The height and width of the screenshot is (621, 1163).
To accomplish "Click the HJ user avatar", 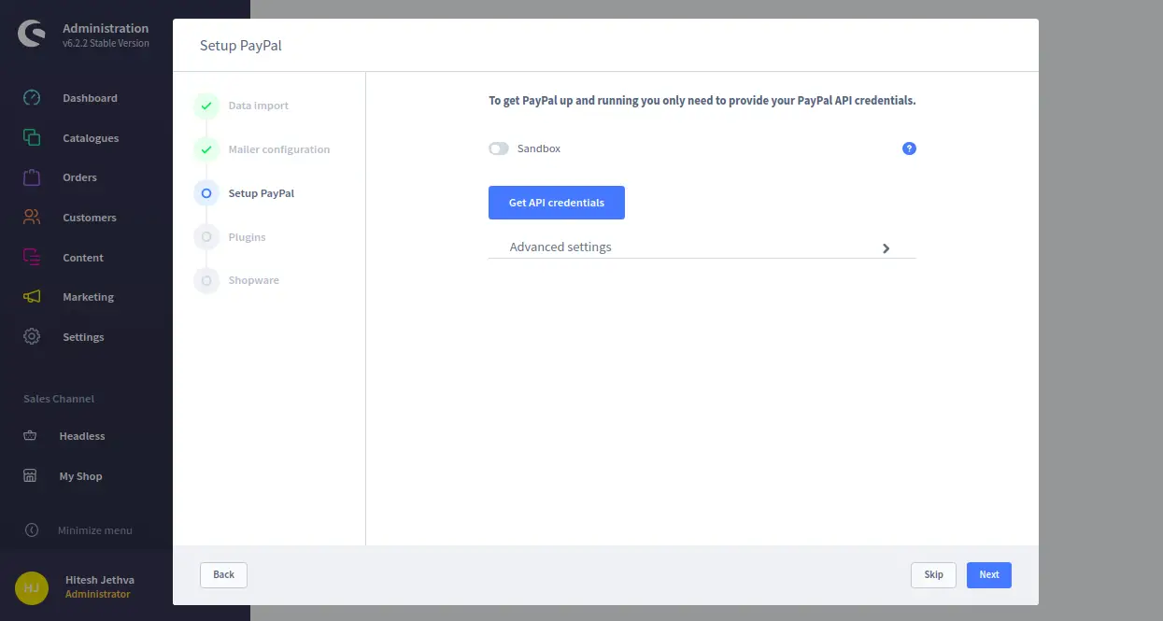I will 32,587.
